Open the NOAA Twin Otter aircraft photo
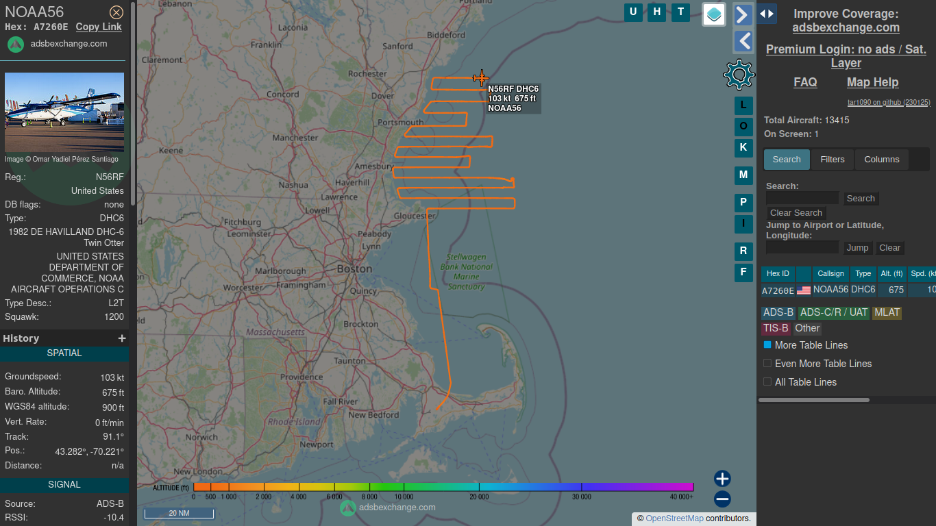This screenshot has height=526, width=936. pos(64,112)
